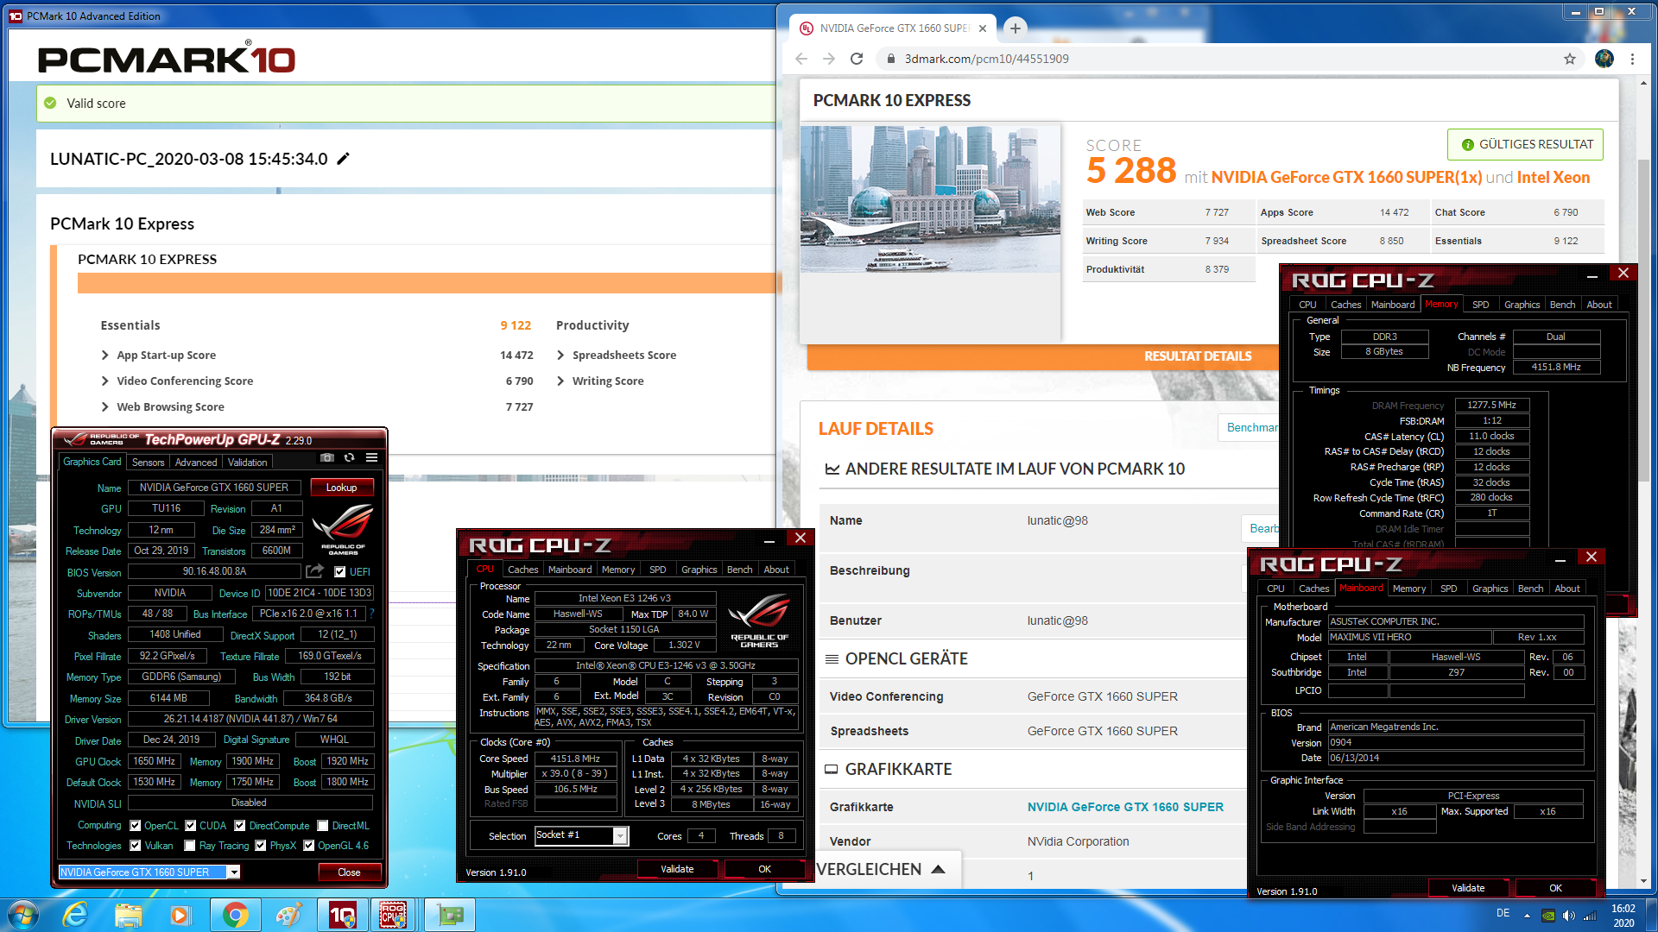Toggle the PhysX checkbox
This screenshot has height=932, width=1658.
pos(261,846)
